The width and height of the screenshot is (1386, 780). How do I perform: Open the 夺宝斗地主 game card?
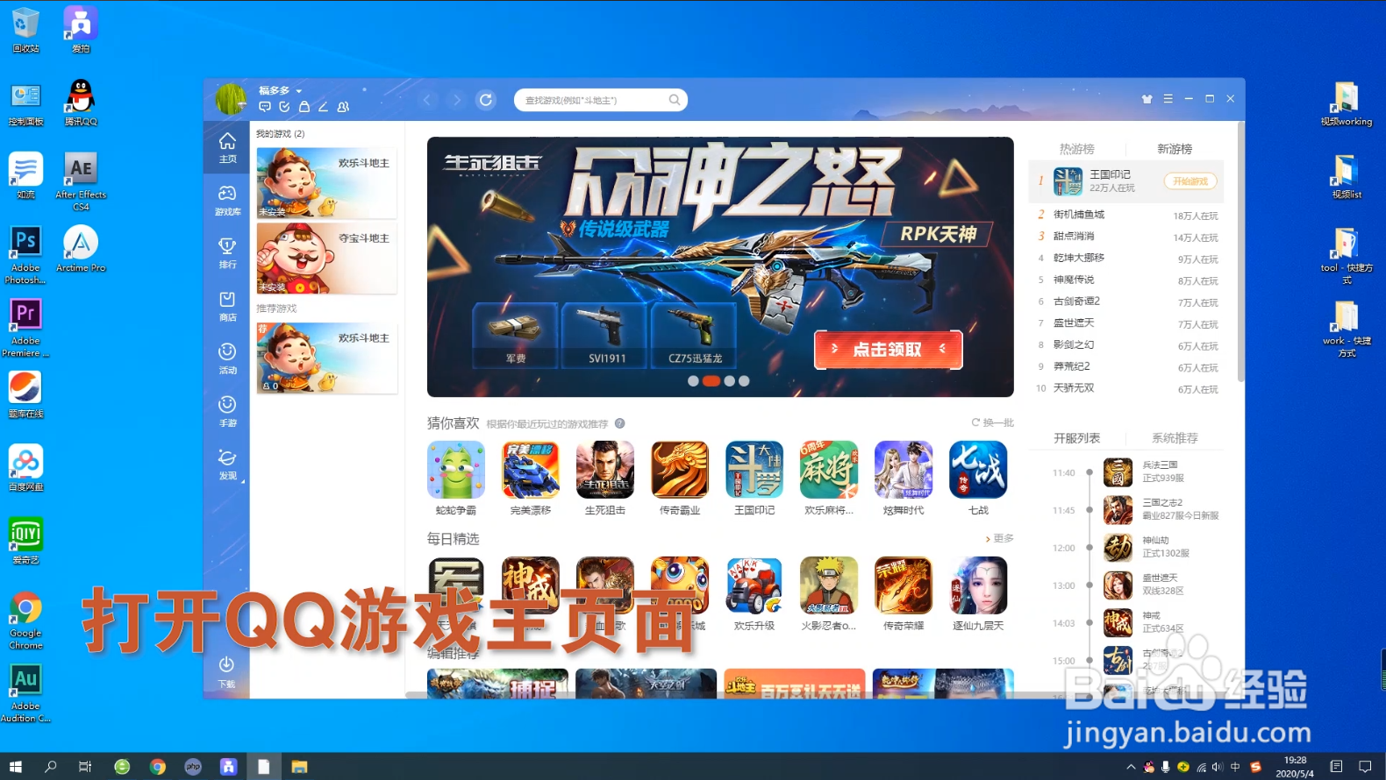(x=326, y=259)
